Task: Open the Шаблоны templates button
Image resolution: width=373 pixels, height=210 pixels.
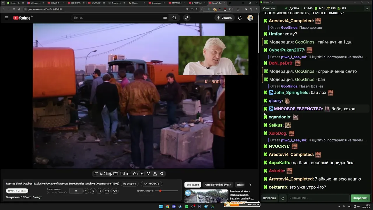Action: [x=270, y=198]
